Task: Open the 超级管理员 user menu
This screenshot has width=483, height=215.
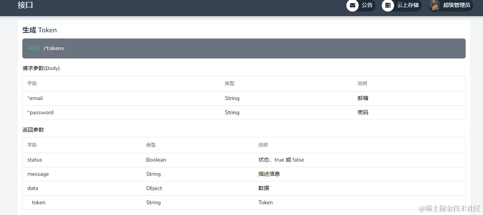Action: coord(451,5)
